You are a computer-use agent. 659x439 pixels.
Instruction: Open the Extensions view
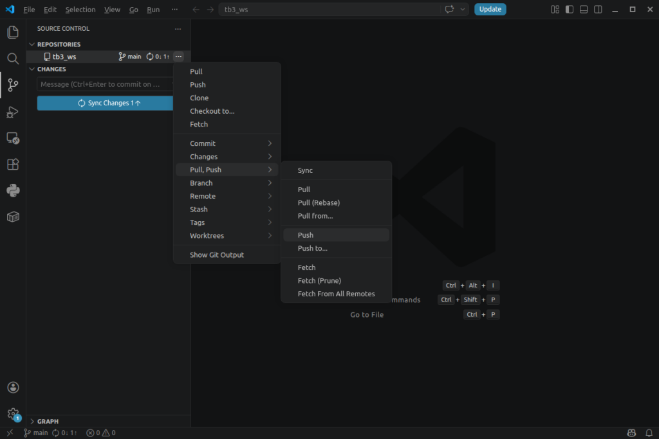point(13,164)
